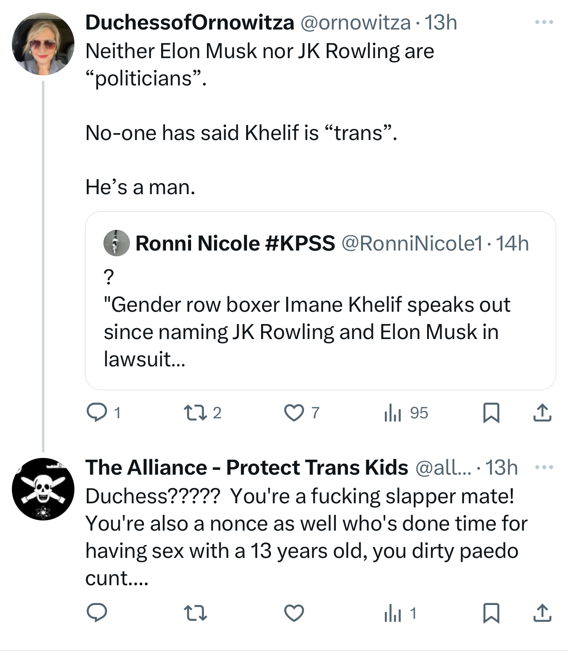Like DuchessofOrnowitza's tweet
Image resolution: width=568 pixels, height=653 pixels.
tap(294, 413)
